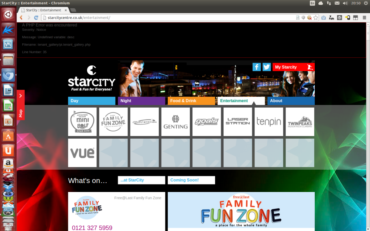Open keyboard language indicator En
Screen dimensions: 370x231
click(312, 3)
